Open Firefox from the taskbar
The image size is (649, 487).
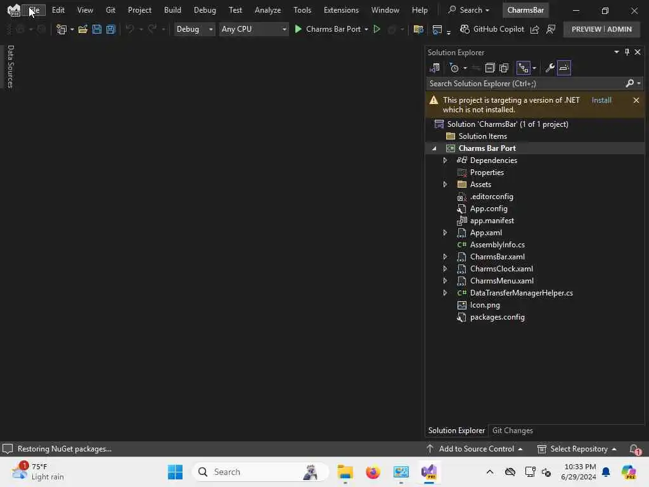point(373,472)
